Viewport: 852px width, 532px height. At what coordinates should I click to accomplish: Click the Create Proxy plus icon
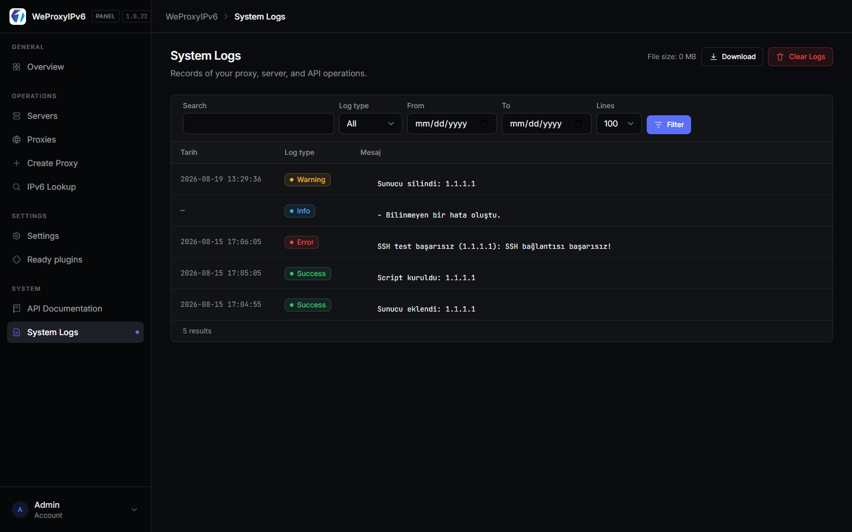click(x=17, y=163)
